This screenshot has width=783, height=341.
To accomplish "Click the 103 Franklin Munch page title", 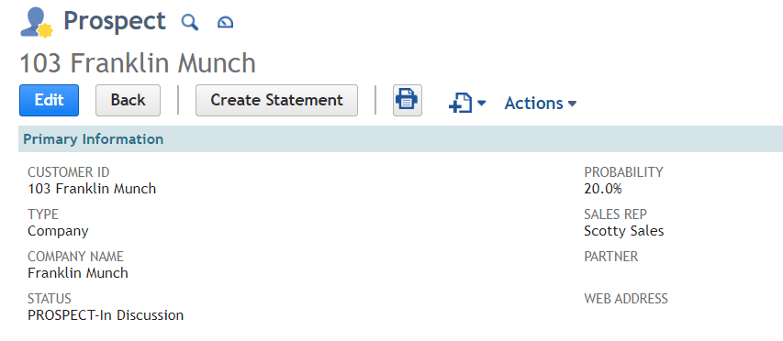I will tap(138, 63).
